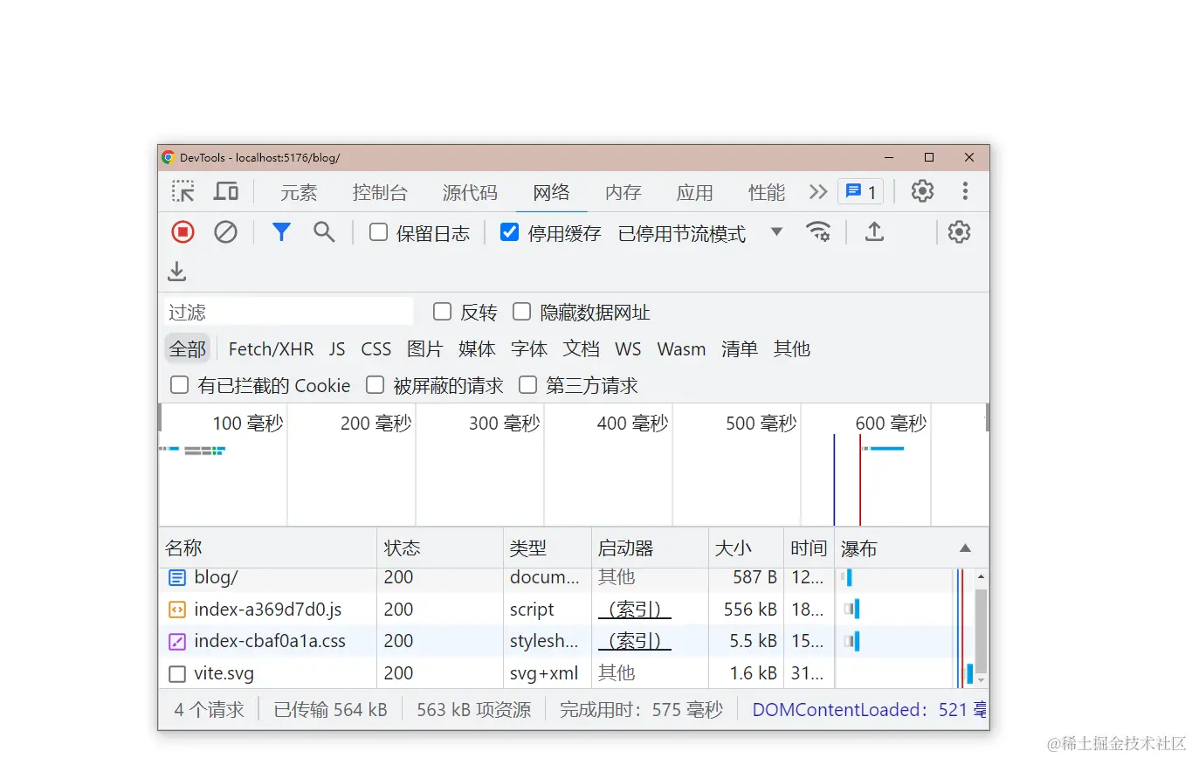Switch to the 内存 tab
This screenshot has height=758, width=1192.
click(623, 192)
